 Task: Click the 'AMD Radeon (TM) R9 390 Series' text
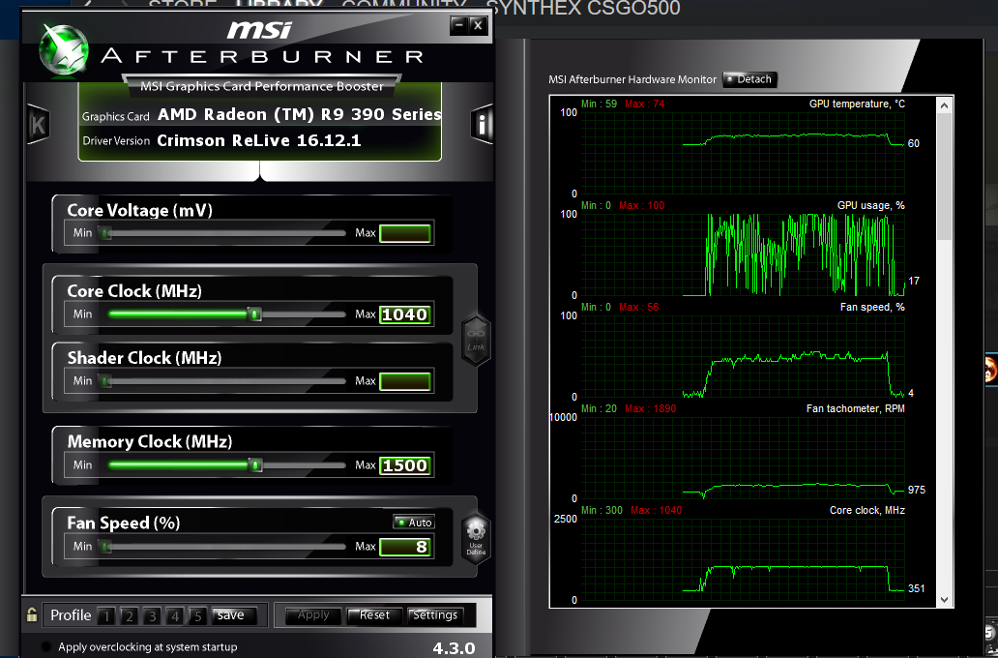pyautogui.click(x=299, y=114)
